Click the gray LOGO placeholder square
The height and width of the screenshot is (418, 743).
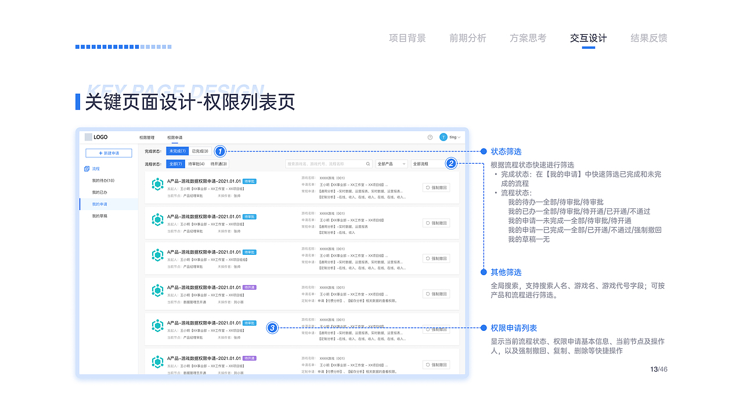click(88, 138)
